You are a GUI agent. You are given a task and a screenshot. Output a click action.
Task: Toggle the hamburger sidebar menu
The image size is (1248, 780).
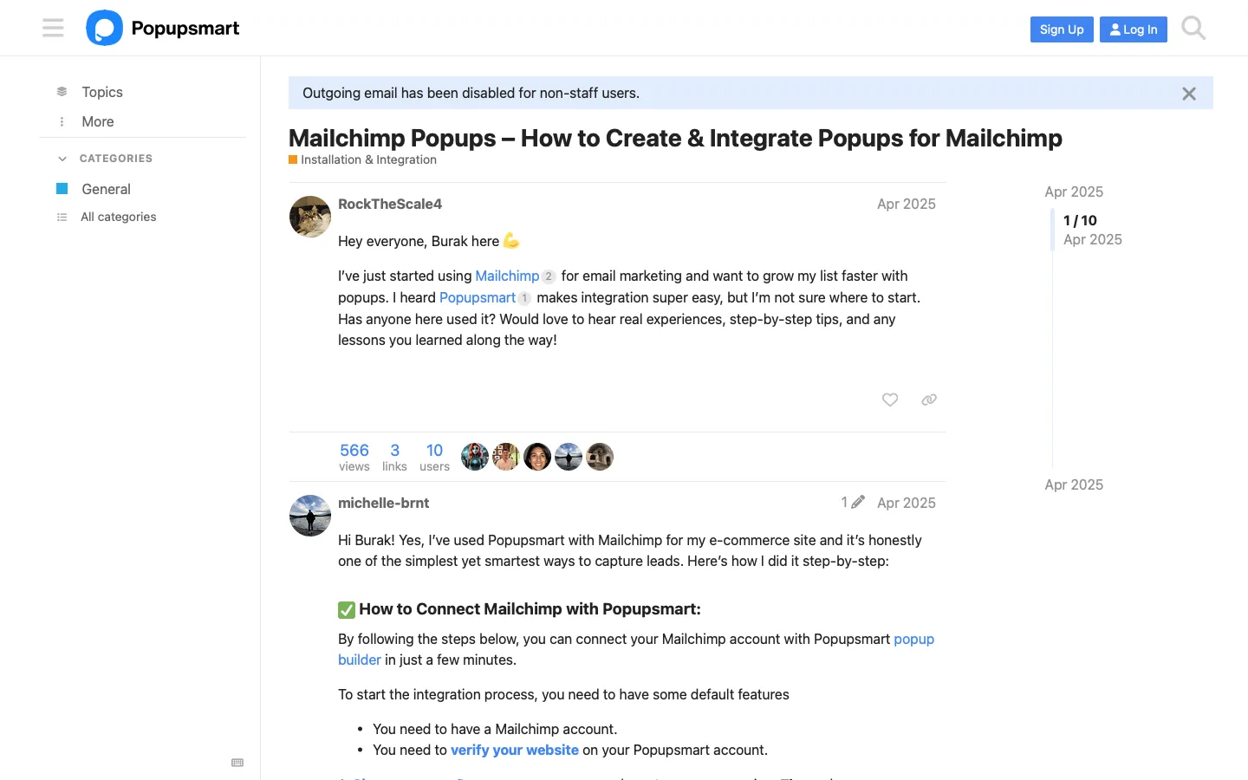click(x=53, y=28)
